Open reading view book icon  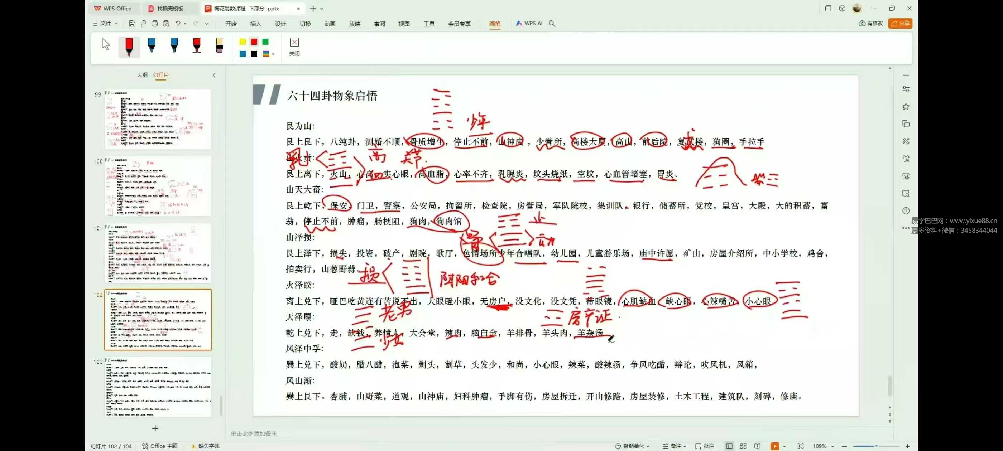[757, 446]
